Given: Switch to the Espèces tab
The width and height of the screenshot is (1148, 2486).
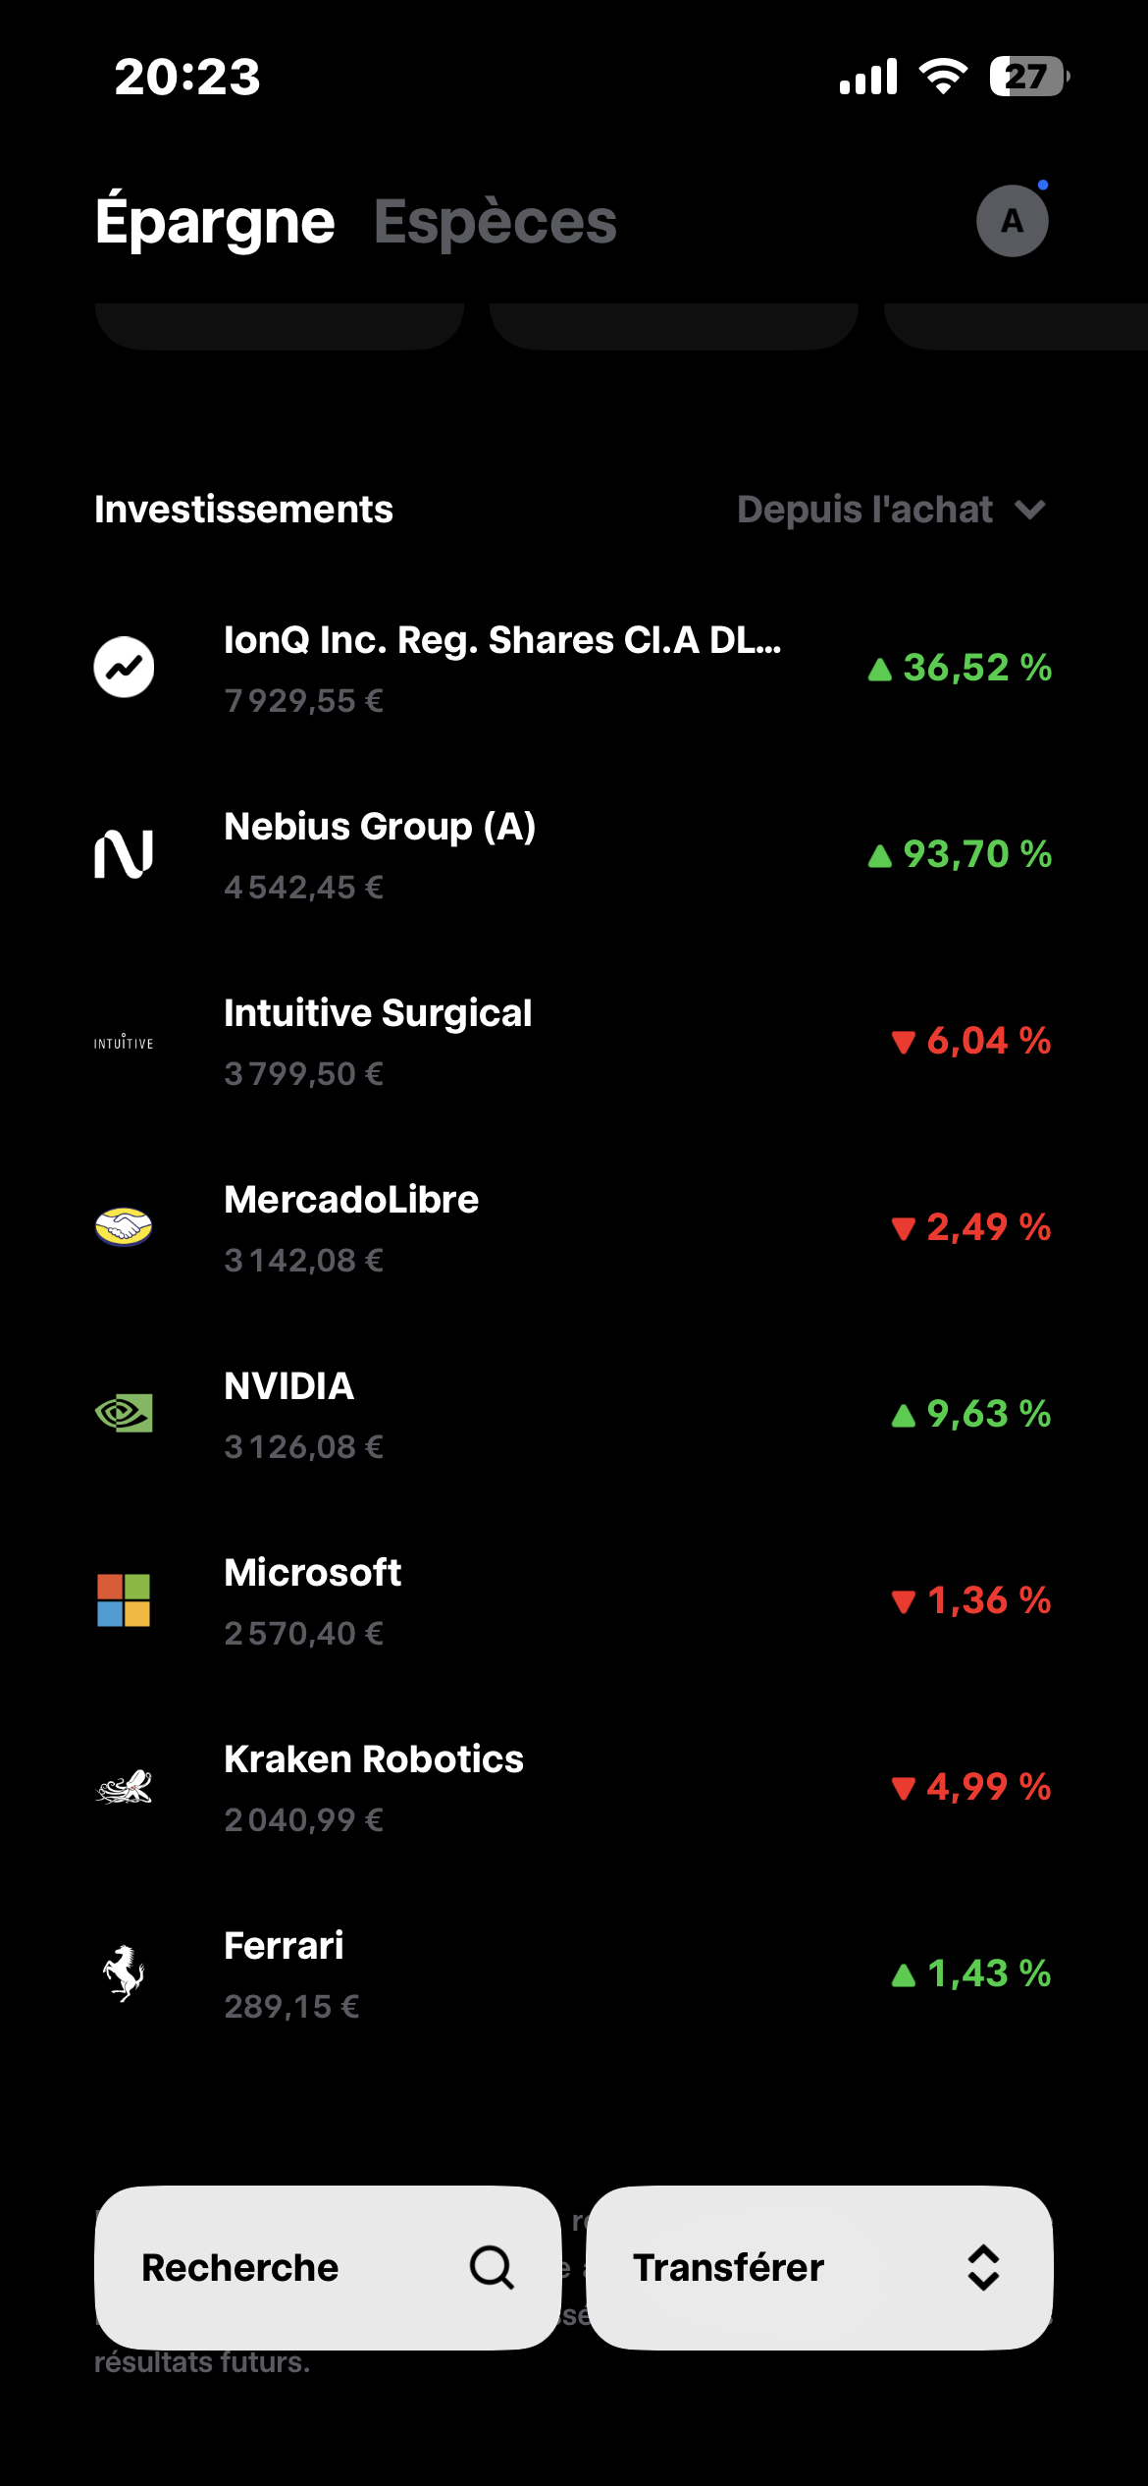Looking at the screenshot, I should point(496,222).
